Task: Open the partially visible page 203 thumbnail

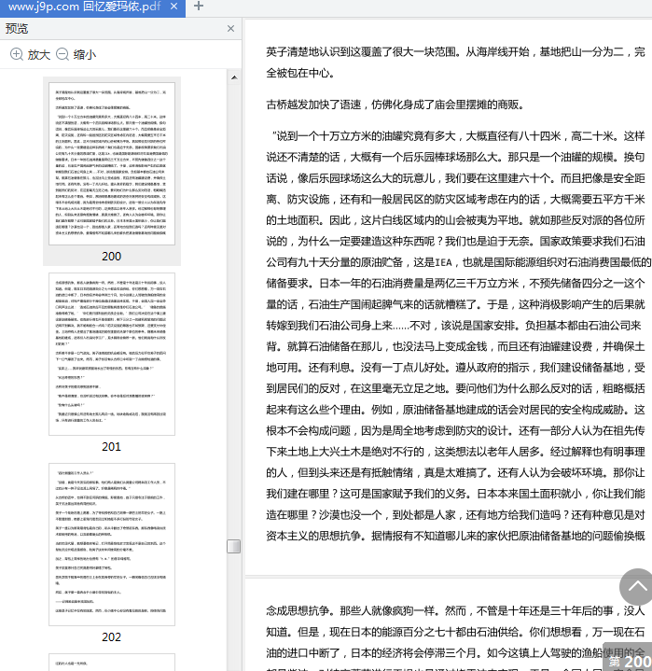Action: (x=112, y=662)
